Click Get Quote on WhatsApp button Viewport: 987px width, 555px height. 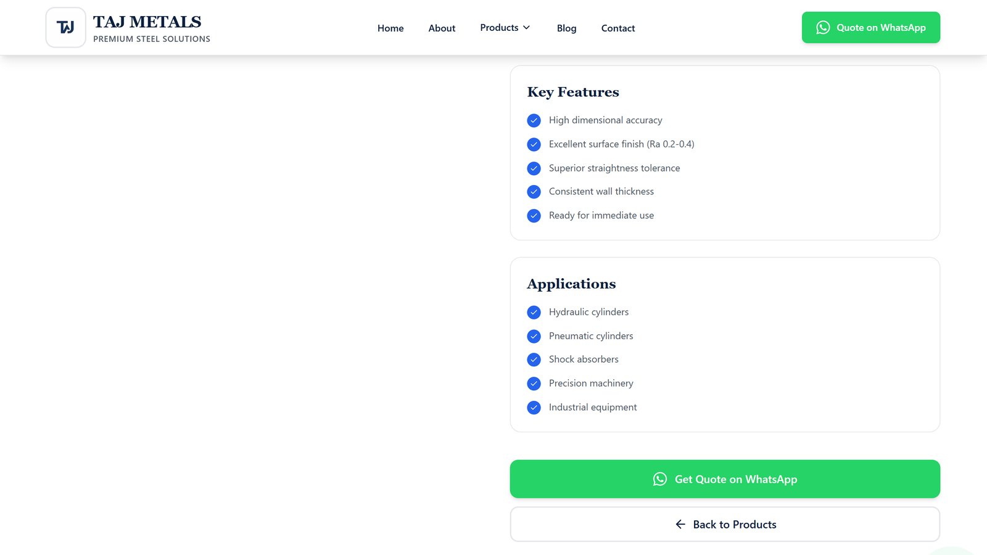pos(725,479)
